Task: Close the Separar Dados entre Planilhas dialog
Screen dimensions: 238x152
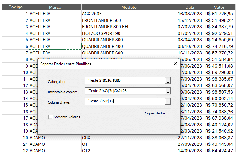Action: [175, 64]
